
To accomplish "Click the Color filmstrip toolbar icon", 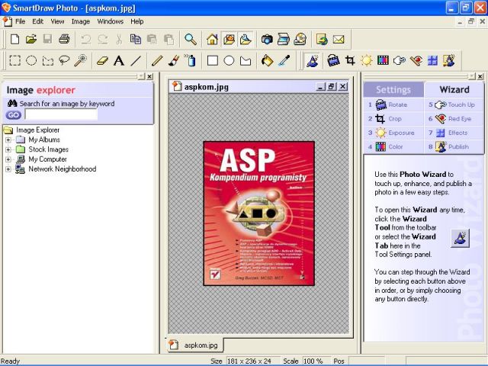I will [383, 60].
